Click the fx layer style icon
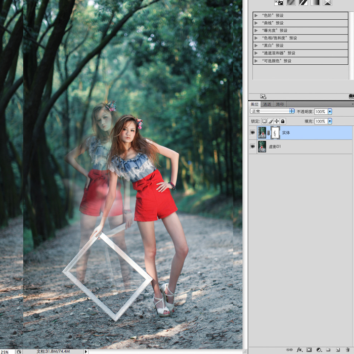Viewport: 354px width, 354px height. pyautogui.click(x=299, y=350)
